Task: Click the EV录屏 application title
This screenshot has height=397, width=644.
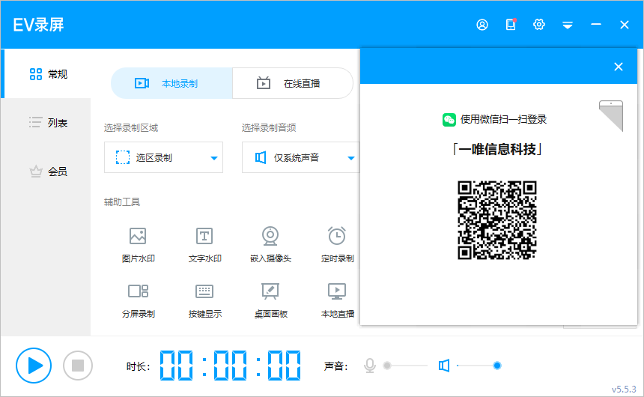Action: 39,25
